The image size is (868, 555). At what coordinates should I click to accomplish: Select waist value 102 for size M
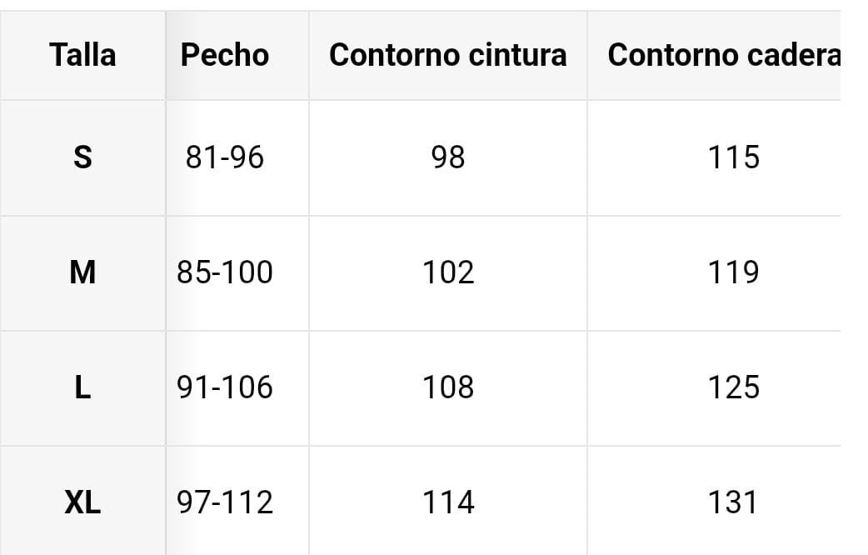coord(448,272)
